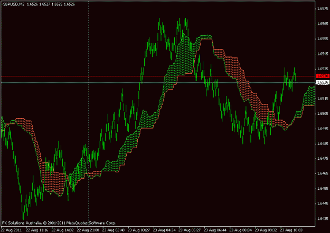Click the 23 Aug 06:44 time label

coord(215,230)
